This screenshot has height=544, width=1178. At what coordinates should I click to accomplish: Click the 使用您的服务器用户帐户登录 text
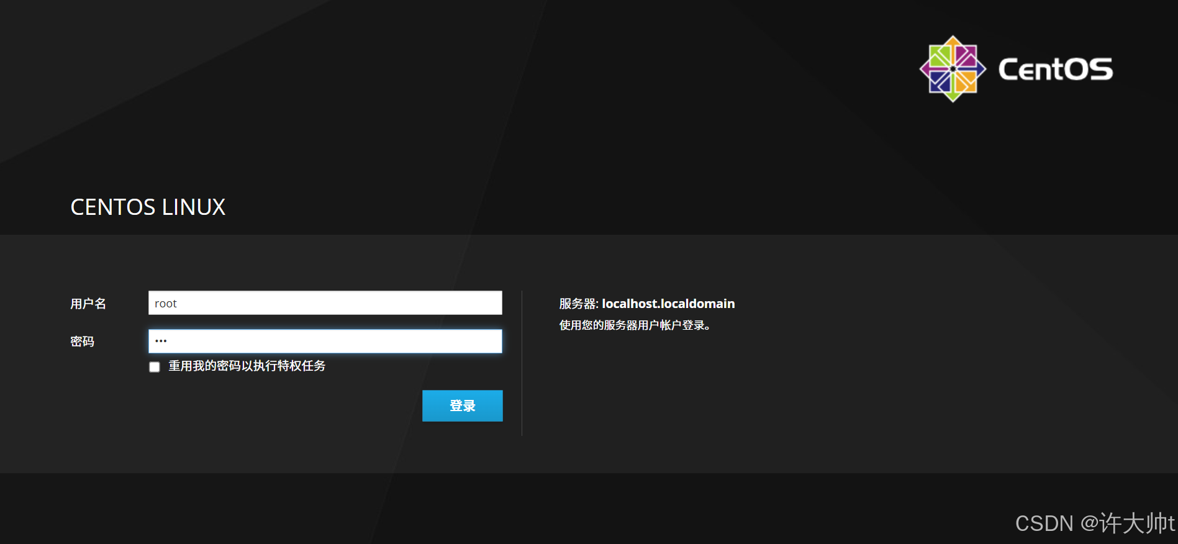tap(635, 325)
